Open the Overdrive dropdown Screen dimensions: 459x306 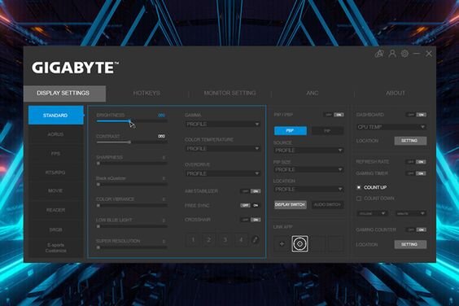point(223,173)
